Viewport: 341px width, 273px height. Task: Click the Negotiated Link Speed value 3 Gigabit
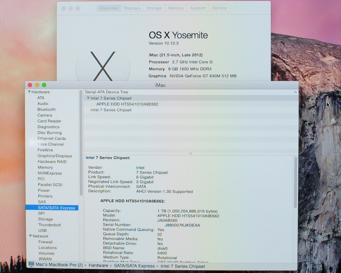145,182
